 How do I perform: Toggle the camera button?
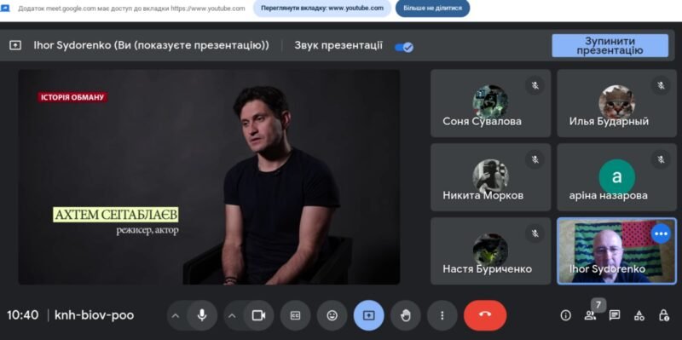pos(259,315)
